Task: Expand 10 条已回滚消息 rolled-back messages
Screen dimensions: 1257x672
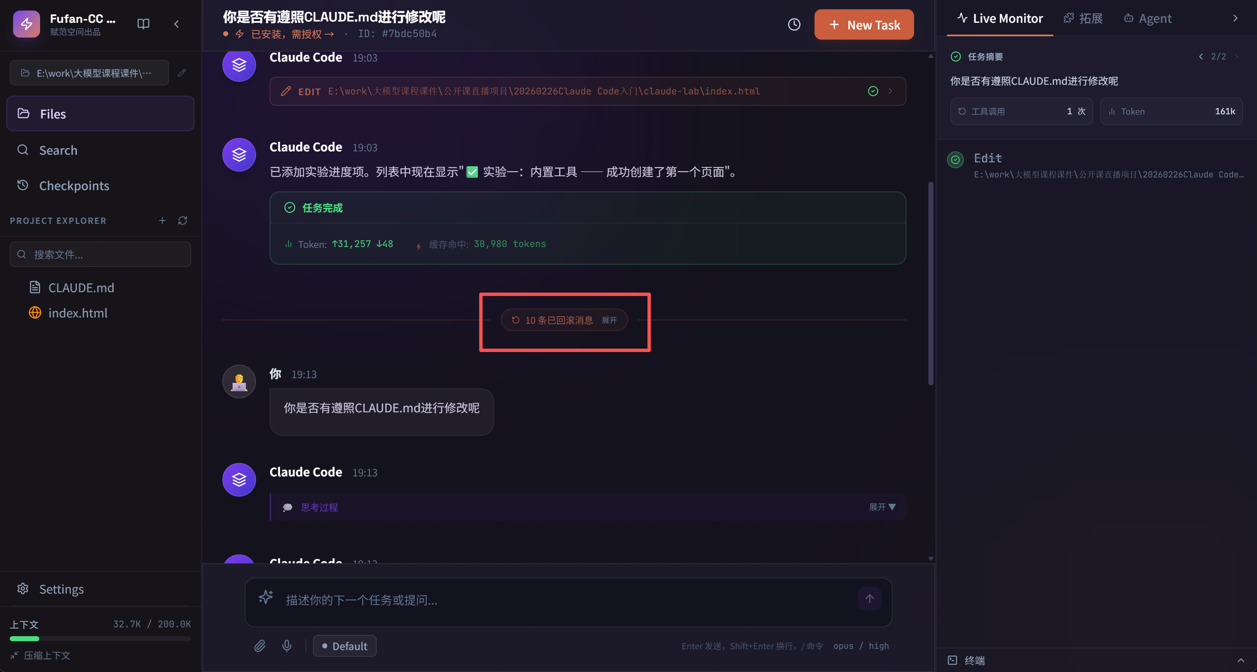Action: coord(564,320)
